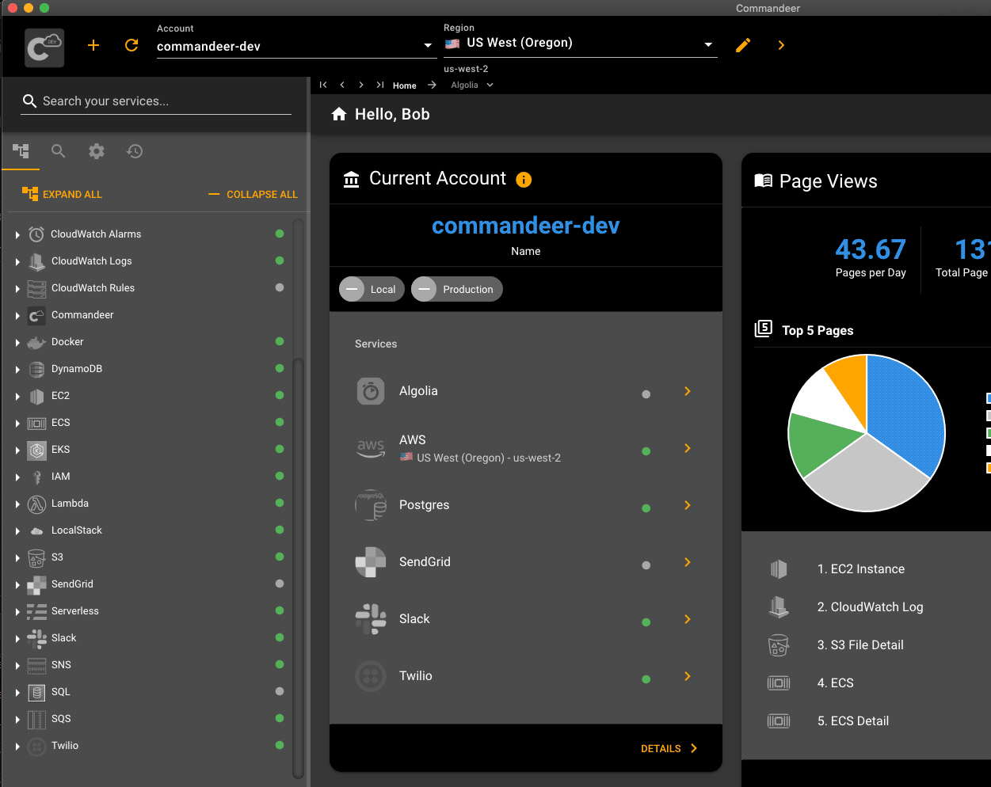Click the sidebar vertical scrollbar

[x=298, y=567]
